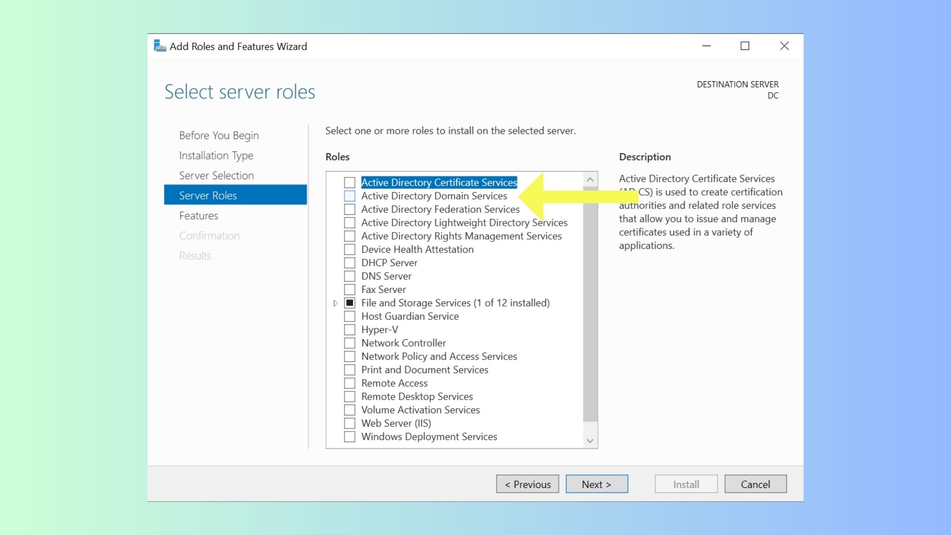Screen dimensions: 951x535
Task: Click the roles list scrollbar thumb
Action: tap(590, 307)
